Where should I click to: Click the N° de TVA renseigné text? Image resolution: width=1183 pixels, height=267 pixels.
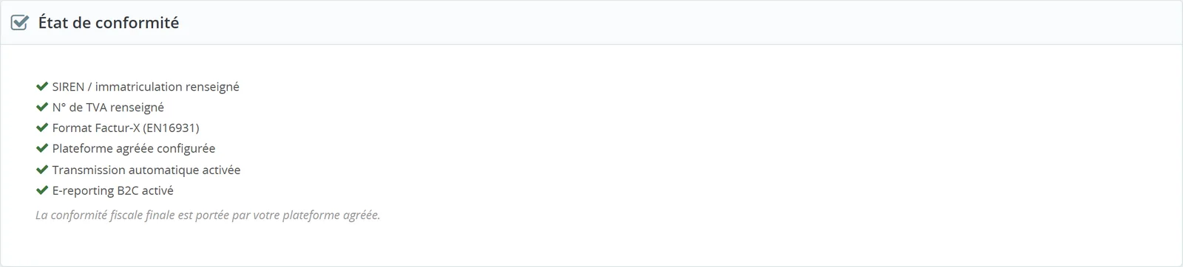[x=108, y=108]
